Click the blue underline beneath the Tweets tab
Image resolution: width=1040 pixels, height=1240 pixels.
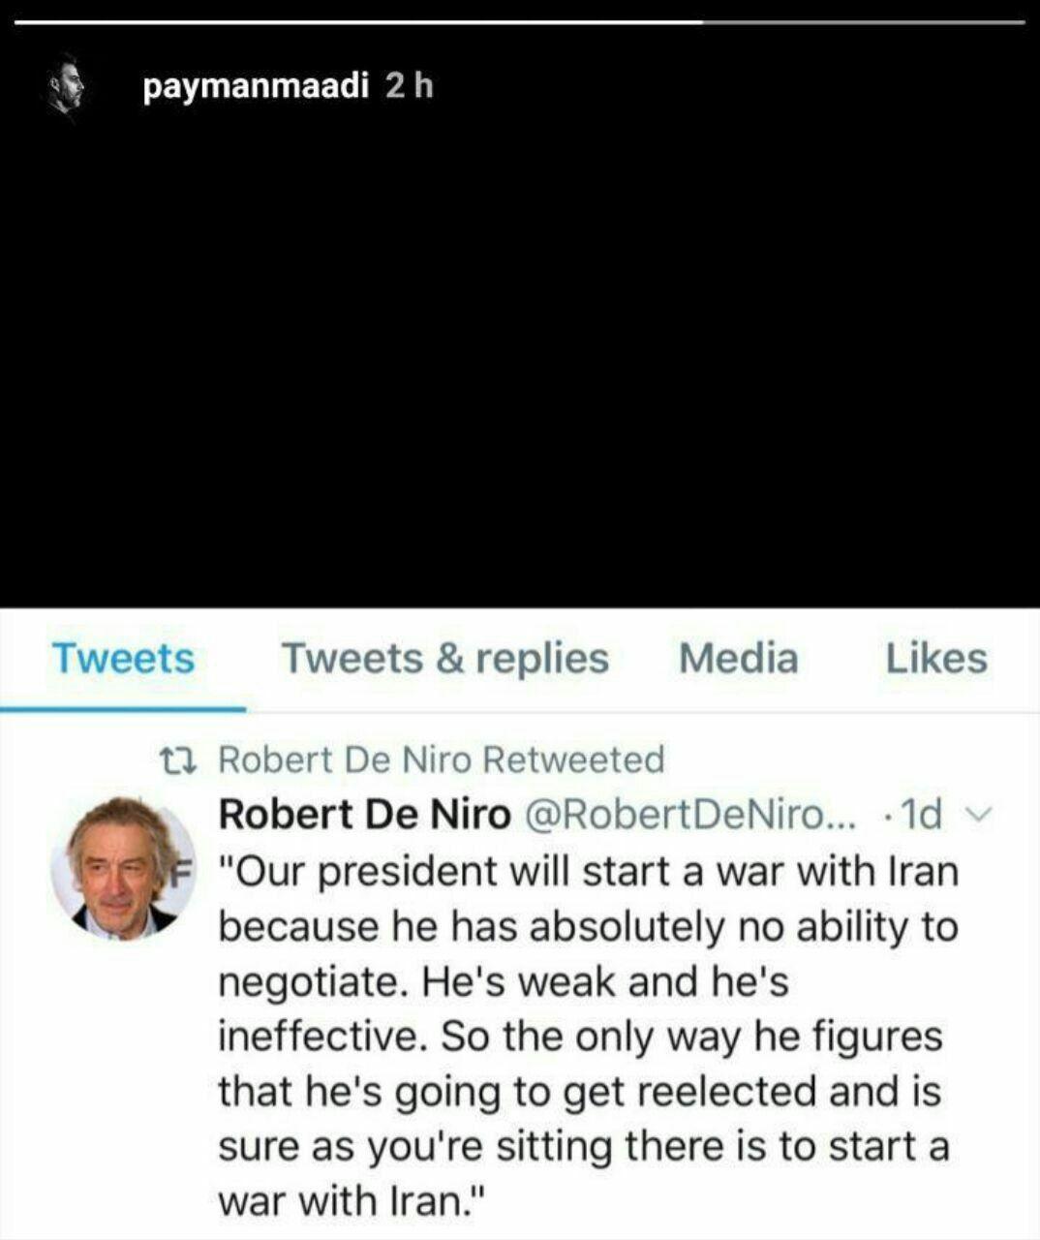pos(123,709)
